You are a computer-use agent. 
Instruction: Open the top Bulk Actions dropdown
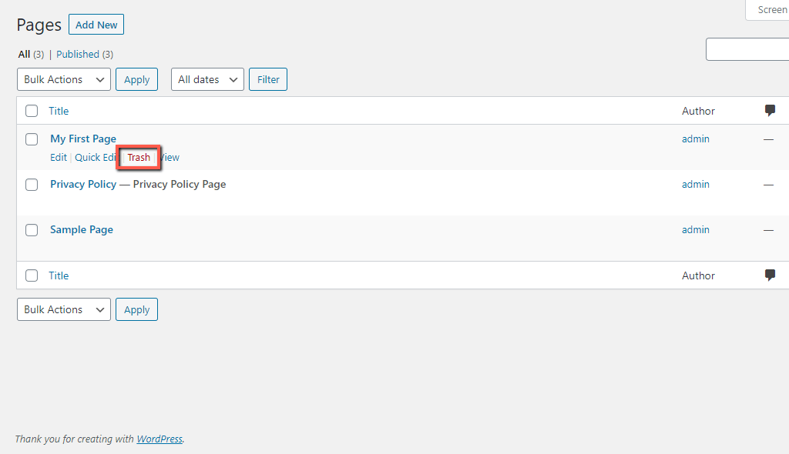tap(64, 79)
